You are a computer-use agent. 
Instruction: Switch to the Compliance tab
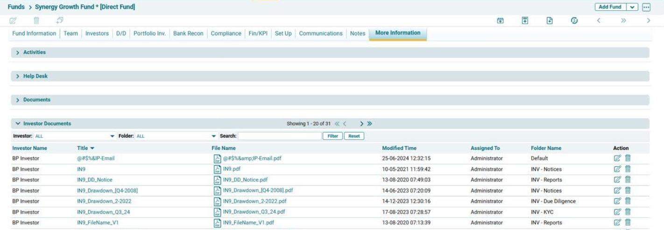pyautogui.click(x=226, y=34)
